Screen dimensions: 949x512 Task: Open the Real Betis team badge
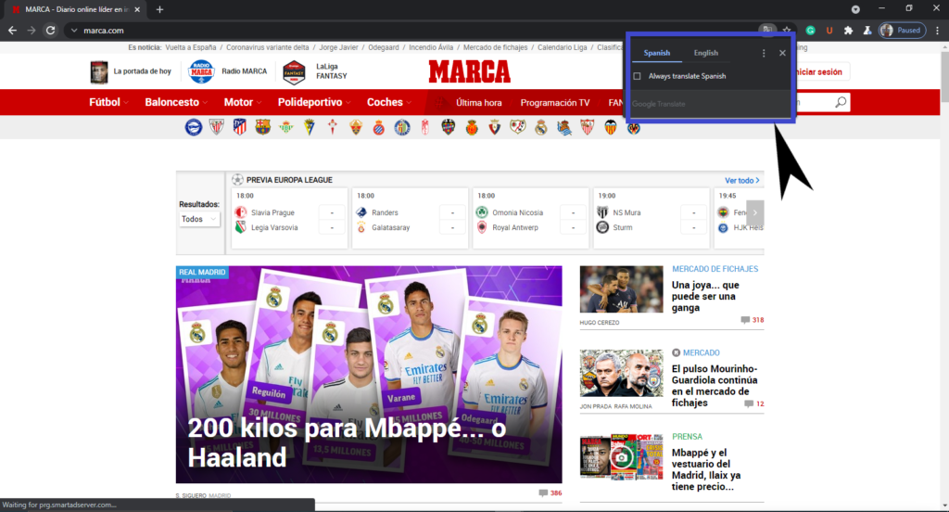coord(285,127)
